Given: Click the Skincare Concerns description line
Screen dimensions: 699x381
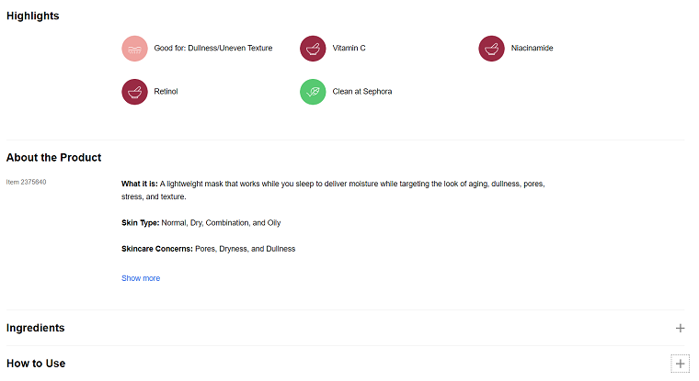Looking at the screenshot, I should (x=208, y=249).
